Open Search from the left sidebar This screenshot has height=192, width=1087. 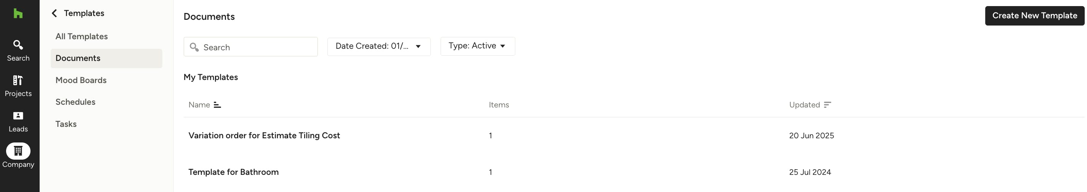click(x=18, y=50)
